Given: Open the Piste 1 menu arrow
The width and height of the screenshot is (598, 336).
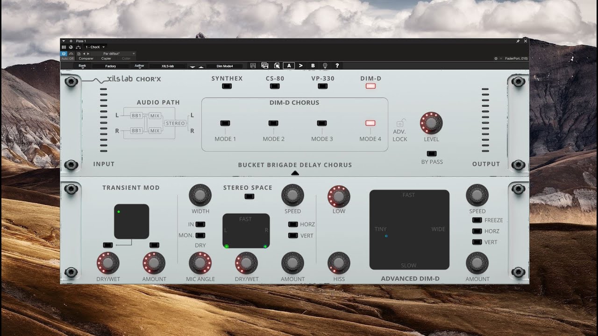Looking at the screenshot, I should tap(64, 41).
